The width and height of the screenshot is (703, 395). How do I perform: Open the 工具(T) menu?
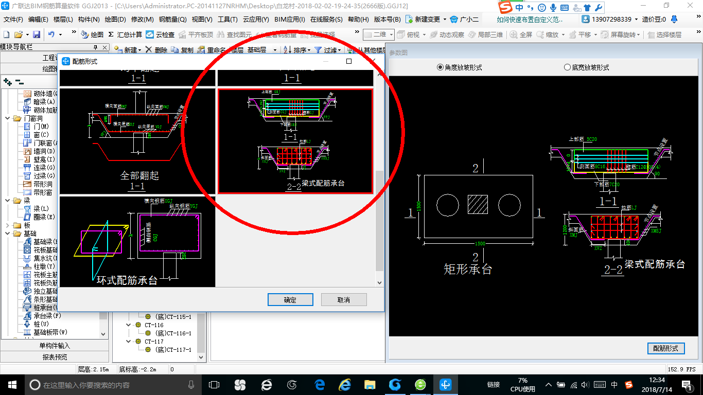(x=227, y=19)
